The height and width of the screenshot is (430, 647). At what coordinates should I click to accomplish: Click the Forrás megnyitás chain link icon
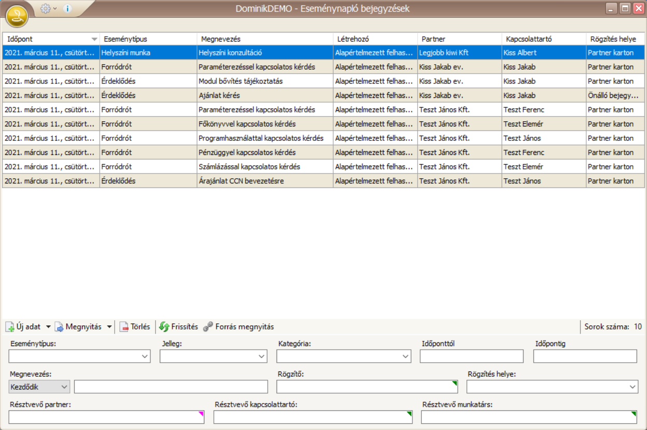point(208,327)
